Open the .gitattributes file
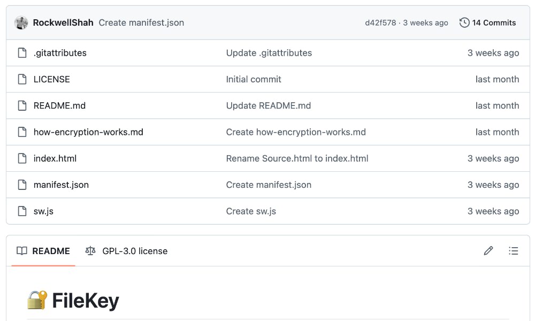Screen dimensions: 535x321 click(x=60, y=53)
